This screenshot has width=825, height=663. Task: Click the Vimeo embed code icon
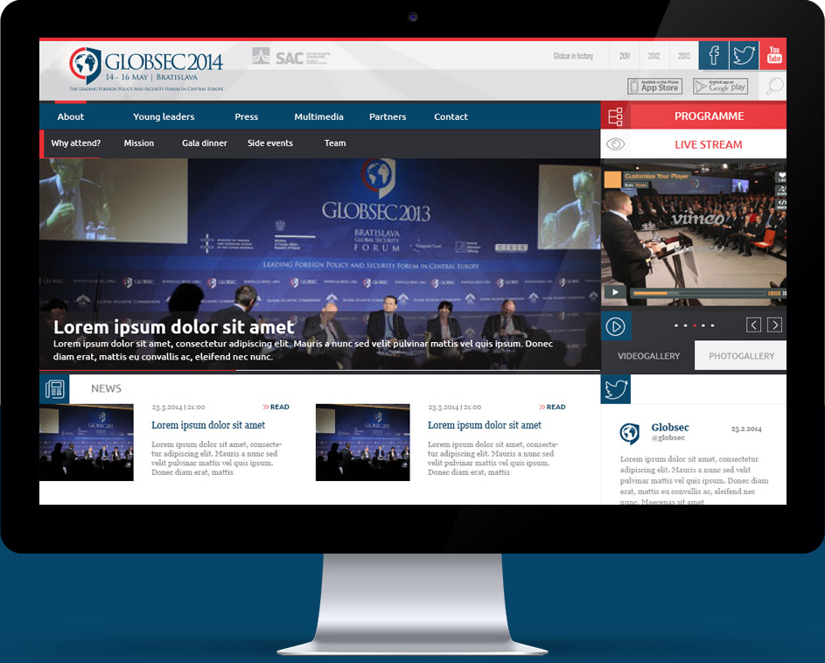[781, 204]
